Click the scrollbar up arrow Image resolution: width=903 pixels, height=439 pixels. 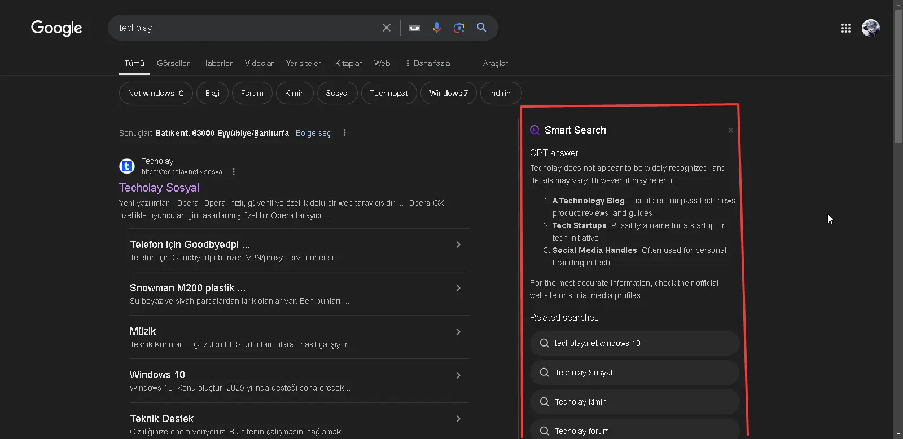[x=898, y=5]
